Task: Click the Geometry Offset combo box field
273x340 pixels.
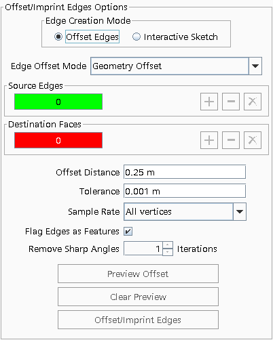Action: 170,66
